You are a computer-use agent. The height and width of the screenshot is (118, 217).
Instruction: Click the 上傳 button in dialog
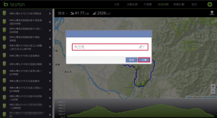pos(144,60)
